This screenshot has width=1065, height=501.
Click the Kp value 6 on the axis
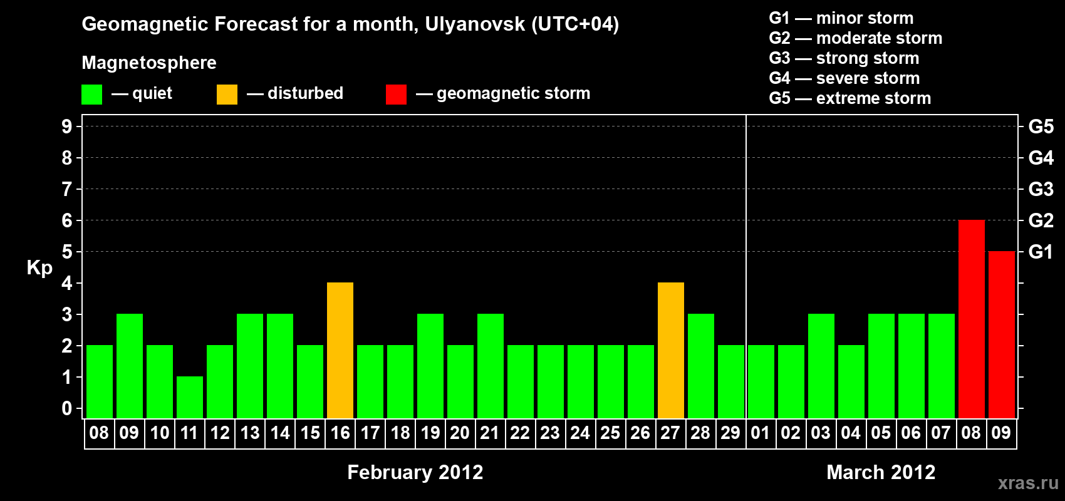tap(67, 220)
